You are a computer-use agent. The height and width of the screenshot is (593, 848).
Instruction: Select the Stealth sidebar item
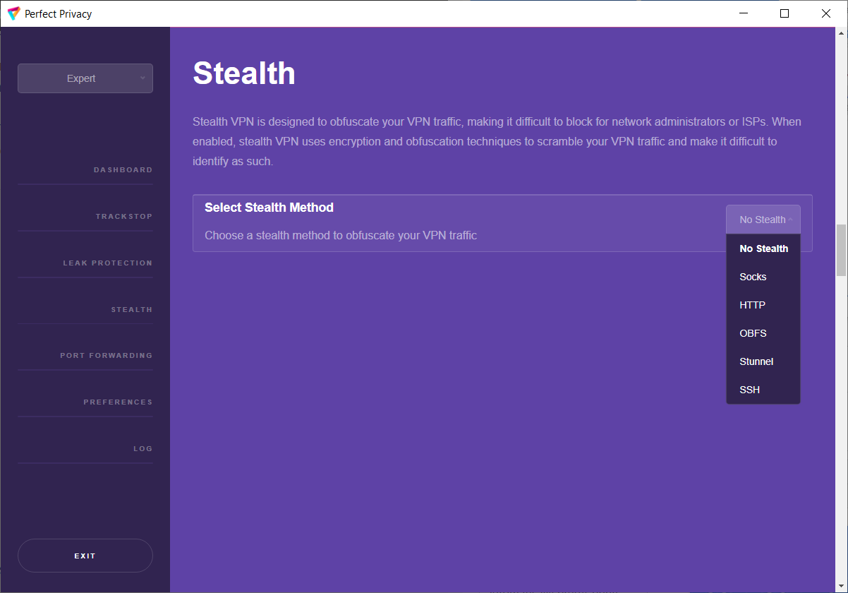point(132,310)
